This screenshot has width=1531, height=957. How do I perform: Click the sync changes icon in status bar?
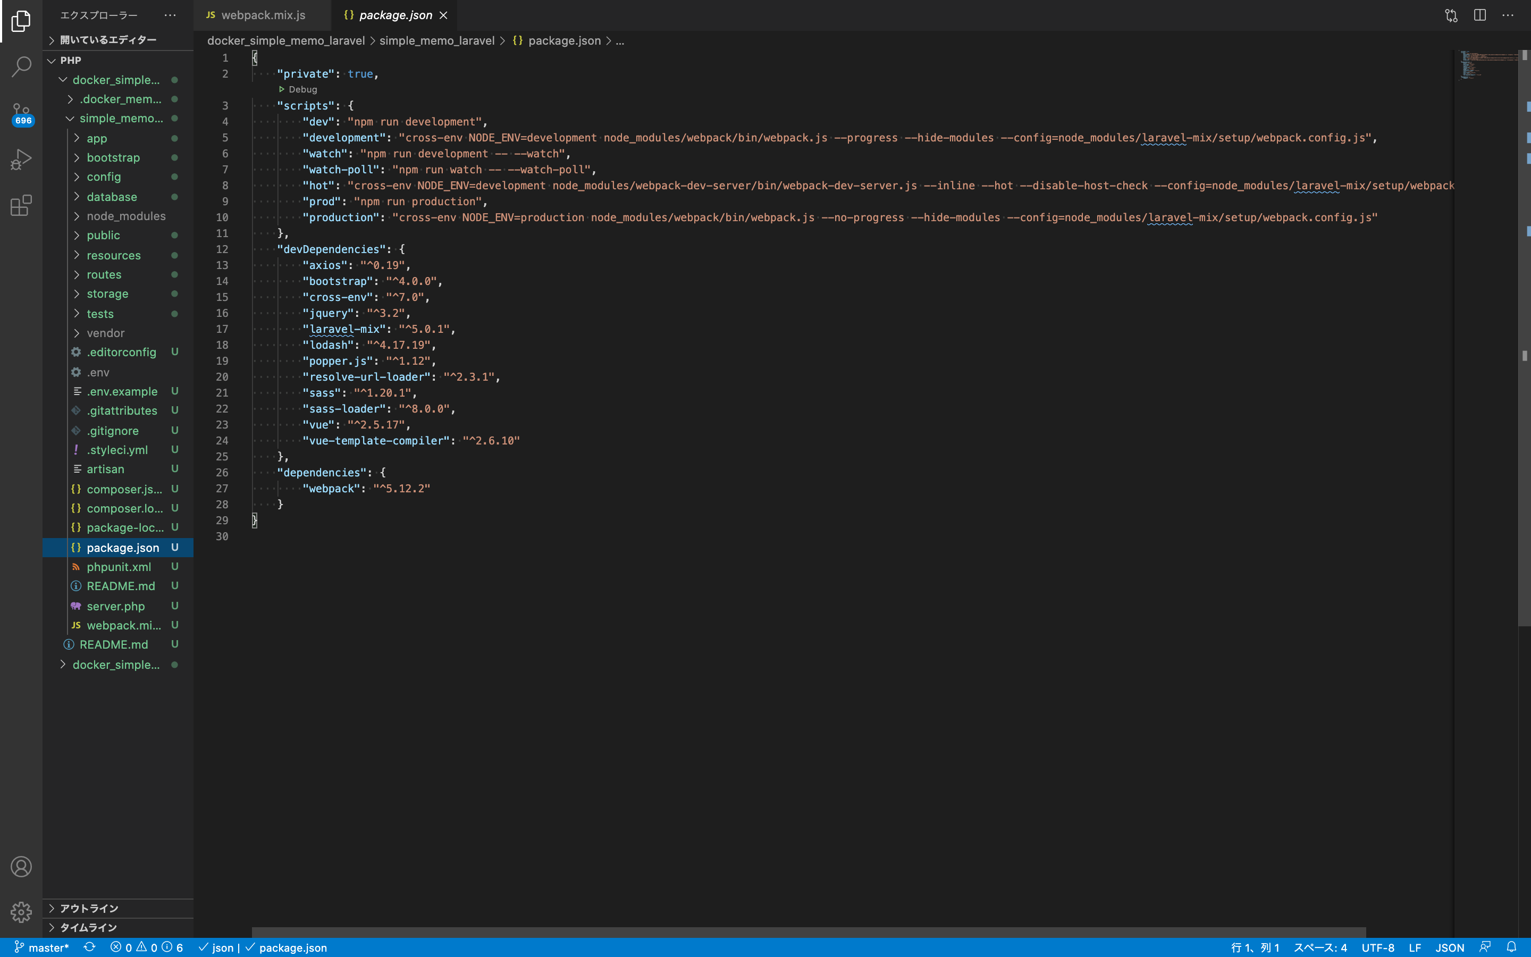coord(89,947)
